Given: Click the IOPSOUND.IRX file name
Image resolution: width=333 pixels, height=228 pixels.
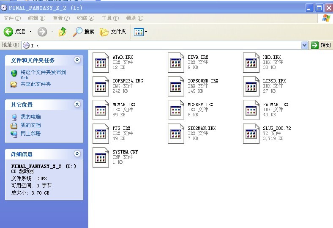Looking at the screenshot, I should click(203, 81).
